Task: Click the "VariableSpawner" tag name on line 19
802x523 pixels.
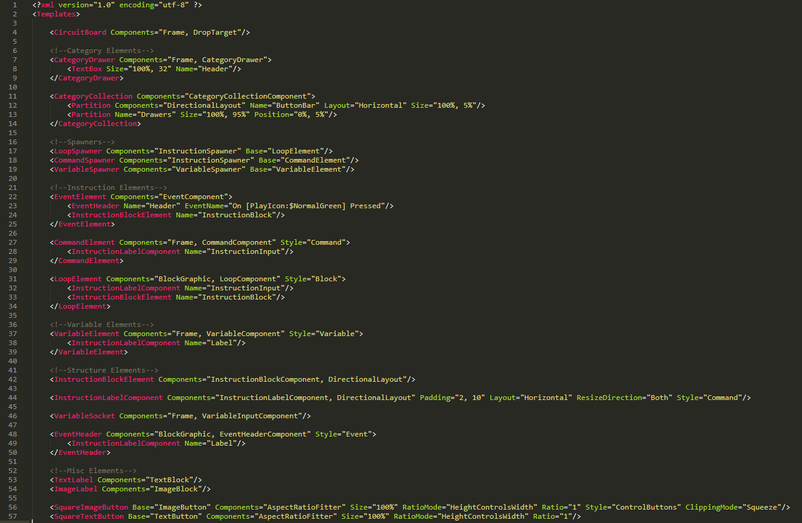Action: [87, 169]
